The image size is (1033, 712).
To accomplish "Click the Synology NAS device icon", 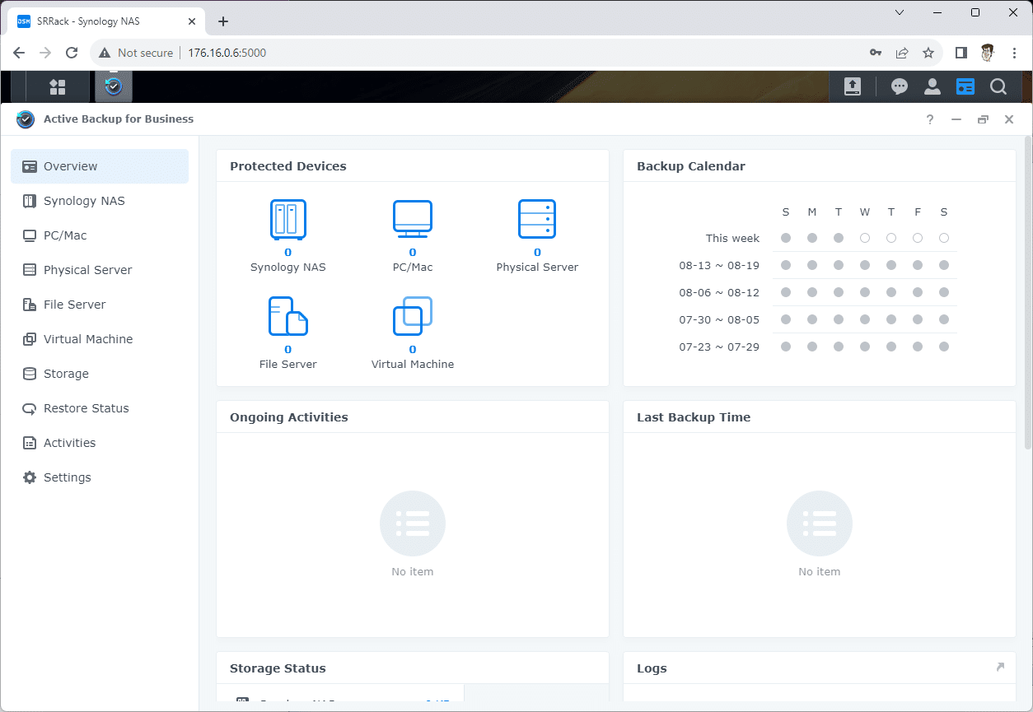I will (288, 219).
